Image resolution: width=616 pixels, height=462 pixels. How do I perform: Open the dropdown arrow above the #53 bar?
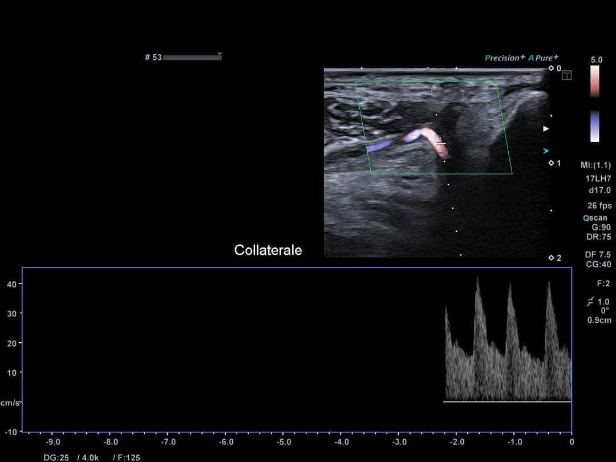(x=220, y=54)
